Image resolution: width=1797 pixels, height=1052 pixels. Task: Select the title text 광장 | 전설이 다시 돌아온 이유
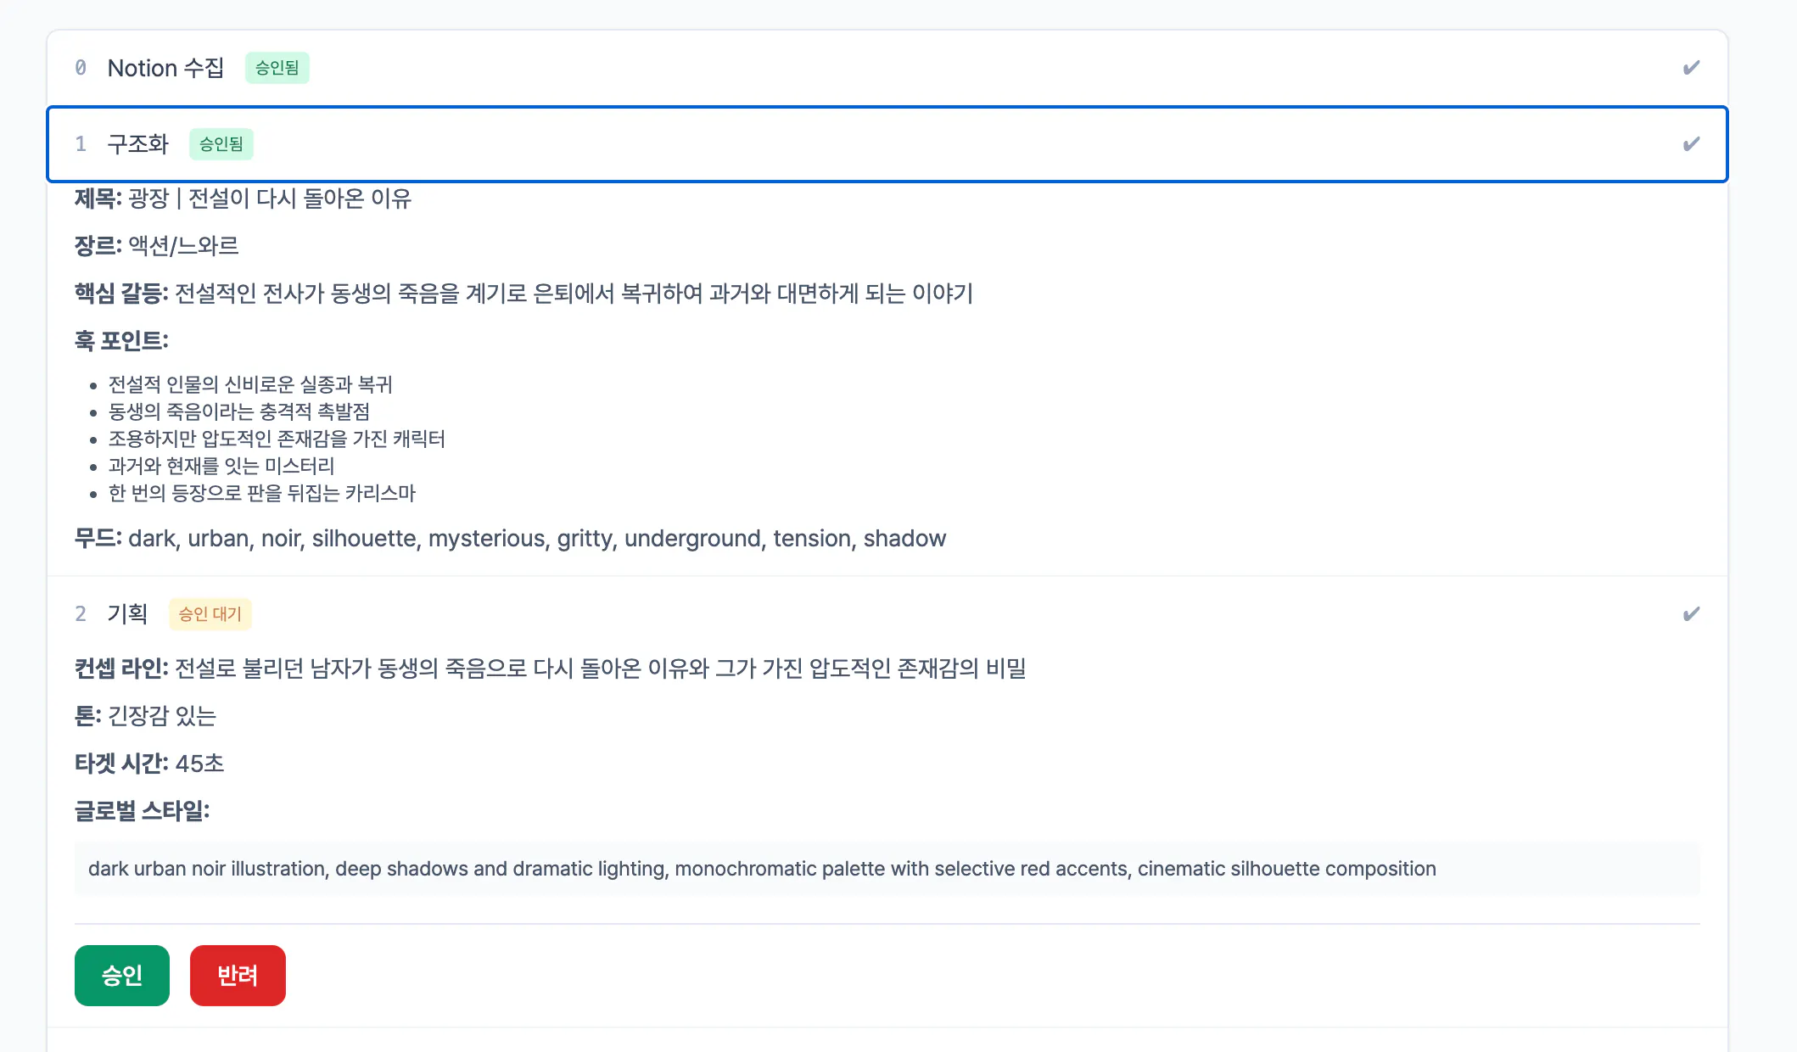coord(270,199)
